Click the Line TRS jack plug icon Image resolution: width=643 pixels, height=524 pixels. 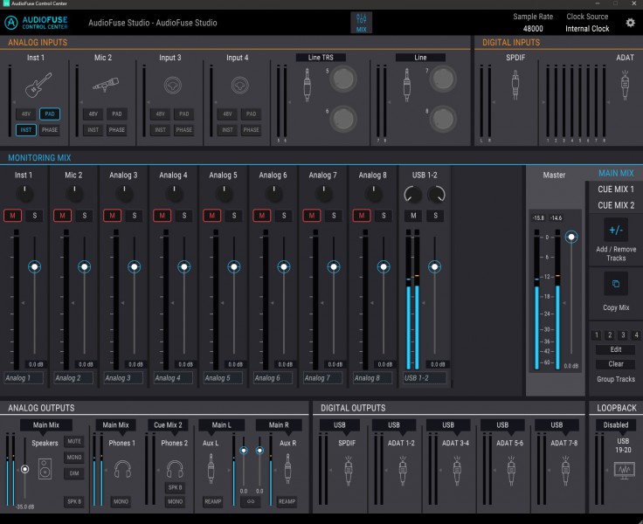(x=307, y=85)
